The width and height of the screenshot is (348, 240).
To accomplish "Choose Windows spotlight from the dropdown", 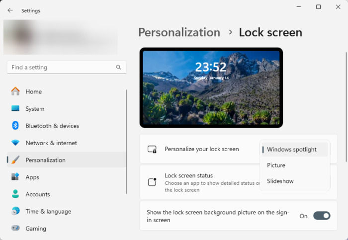I will tap(292, 150).
